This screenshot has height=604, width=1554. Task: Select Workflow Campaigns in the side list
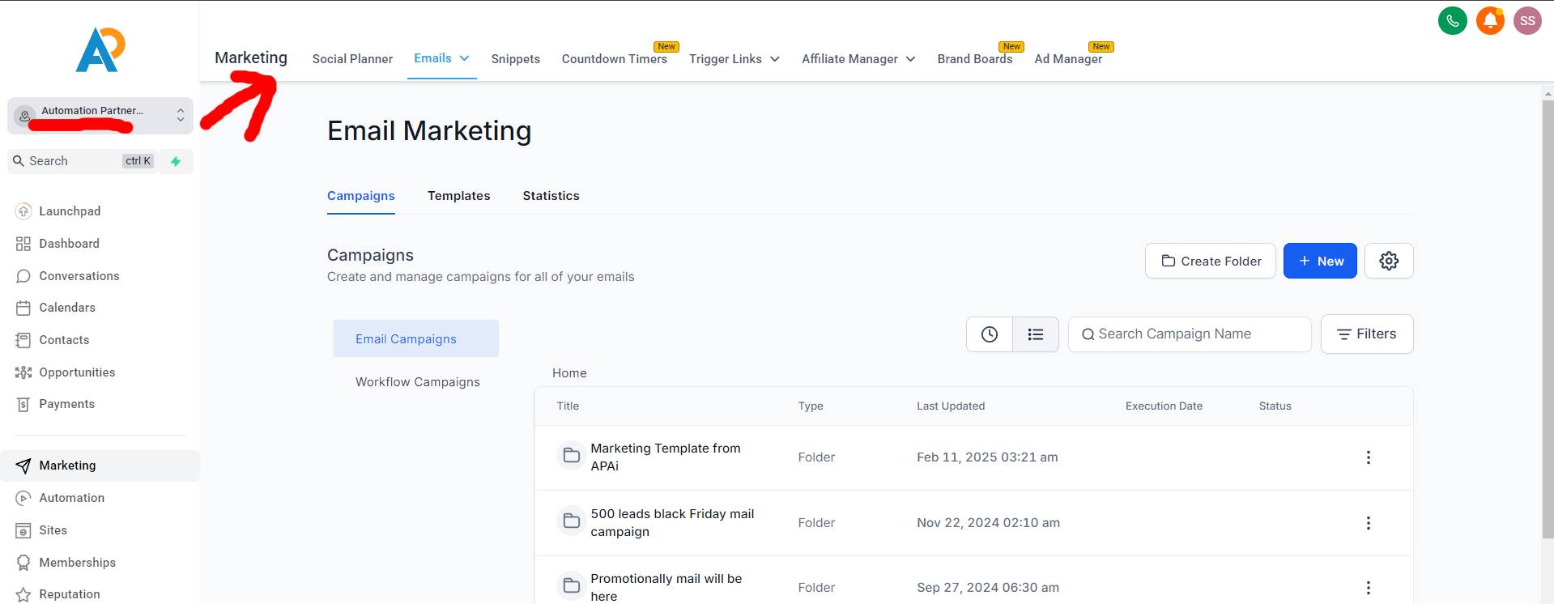(x=418, y=382)
